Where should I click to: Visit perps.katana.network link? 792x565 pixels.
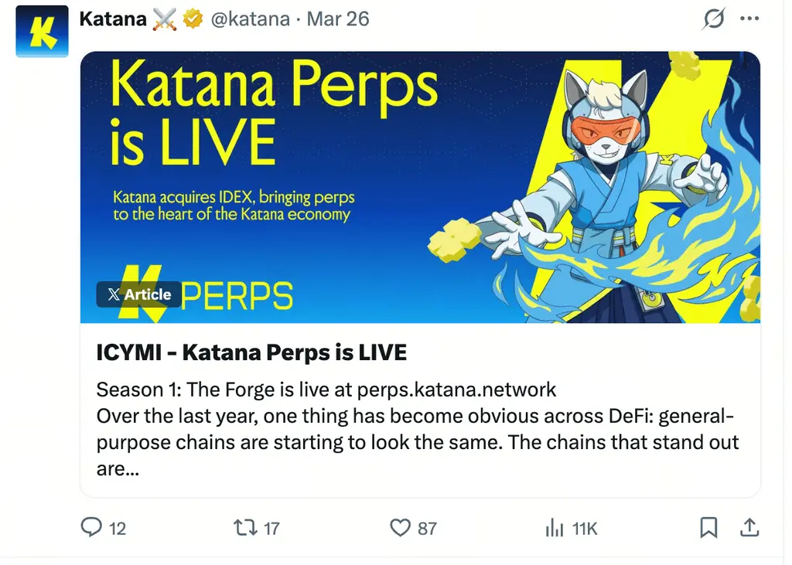[x=455, y=390]
